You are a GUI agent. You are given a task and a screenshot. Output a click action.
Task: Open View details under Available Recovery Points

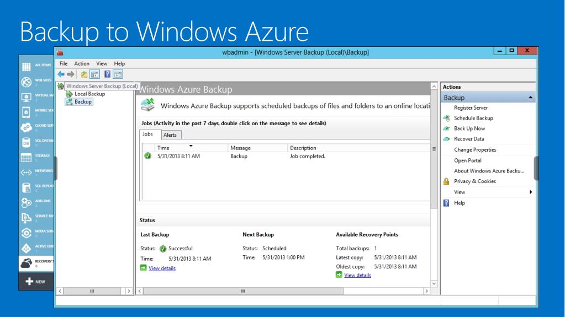(x=357, y=275)
